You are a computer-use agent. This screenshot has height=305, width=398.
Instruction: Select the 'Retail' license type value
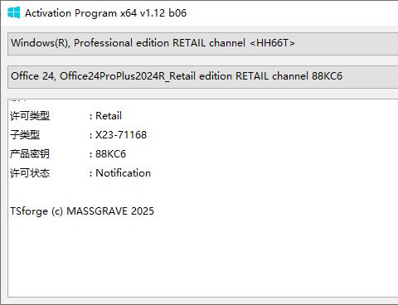(x=109, y=116)
